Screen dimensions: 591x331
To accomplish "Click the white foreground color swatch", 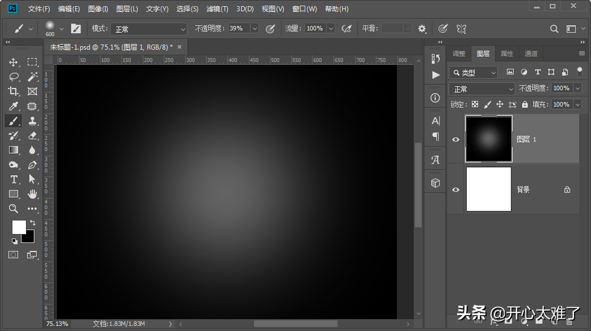I will pos(19,227).
